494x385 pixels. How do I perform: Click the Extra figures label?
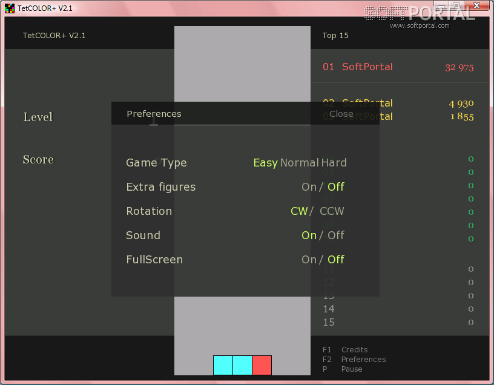(x=161, y=187)
